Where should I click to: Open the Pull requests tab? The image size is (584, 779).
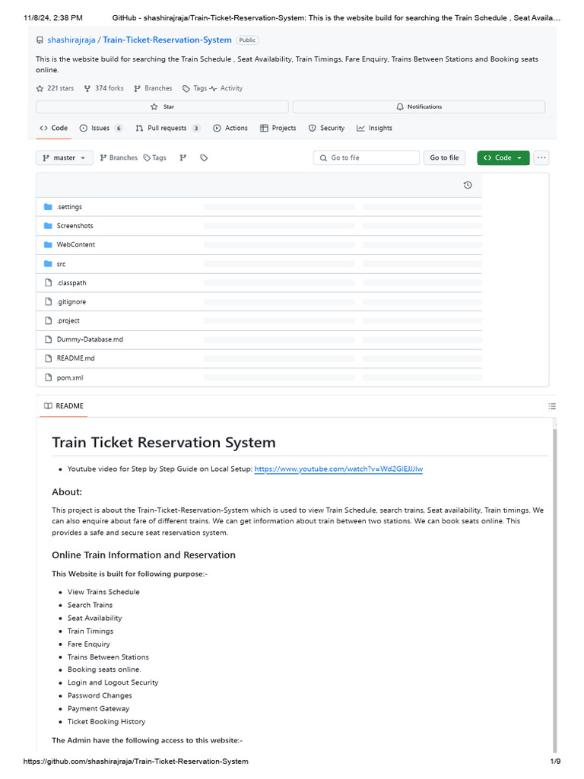[x=167, y=128]
